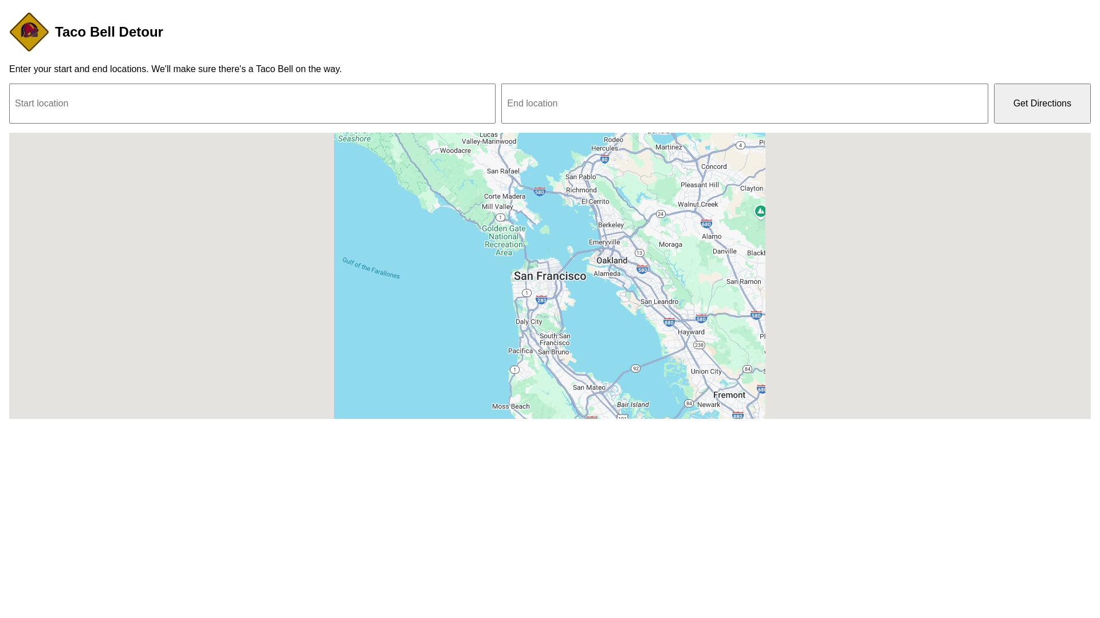Screen dimensions: 1100x618
Task: Click the Mill Valley label on map
Action: [x=497, y=207]
